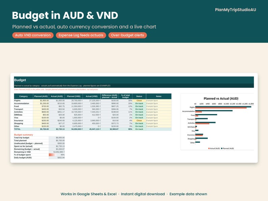
Task: Click Remaining (budget − actual) $3,269.87
Action: tap(57, 149)
